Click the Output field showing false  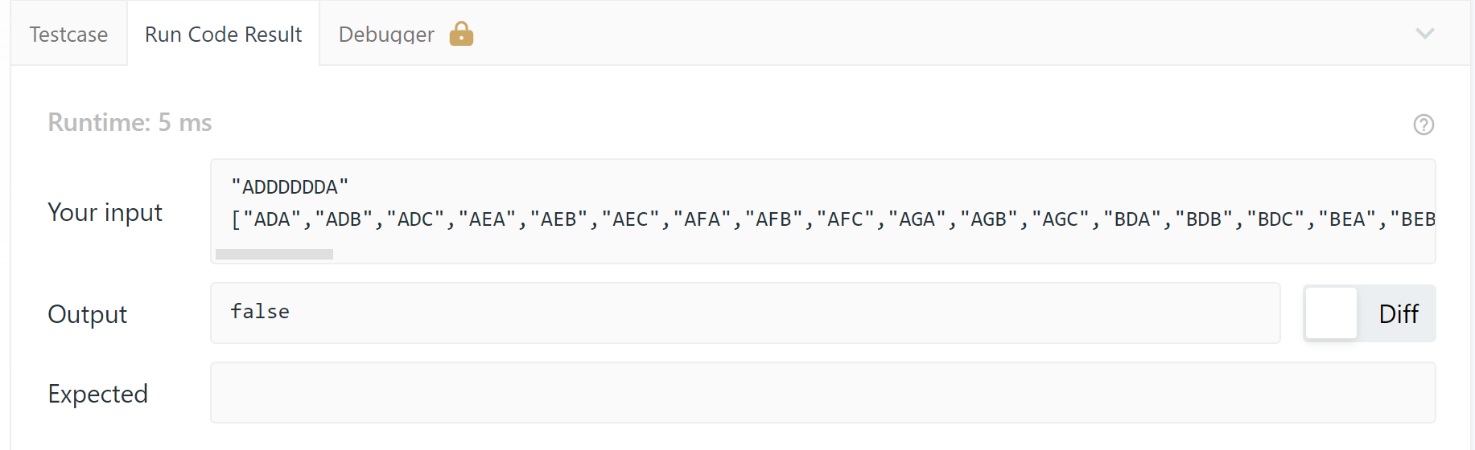(x=744, y=313)
